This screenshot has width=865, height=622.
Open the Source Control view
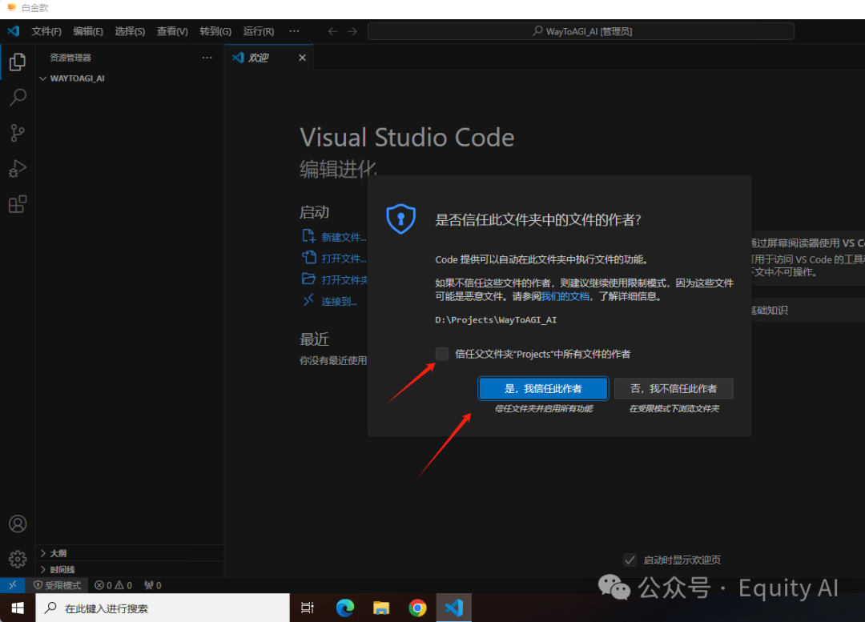(x=17, y=133)
